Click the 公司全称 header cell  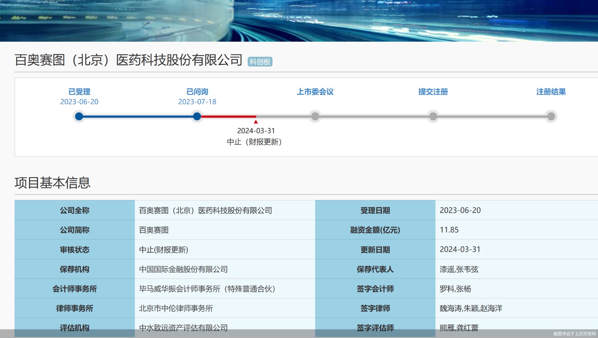coord(75,210)
